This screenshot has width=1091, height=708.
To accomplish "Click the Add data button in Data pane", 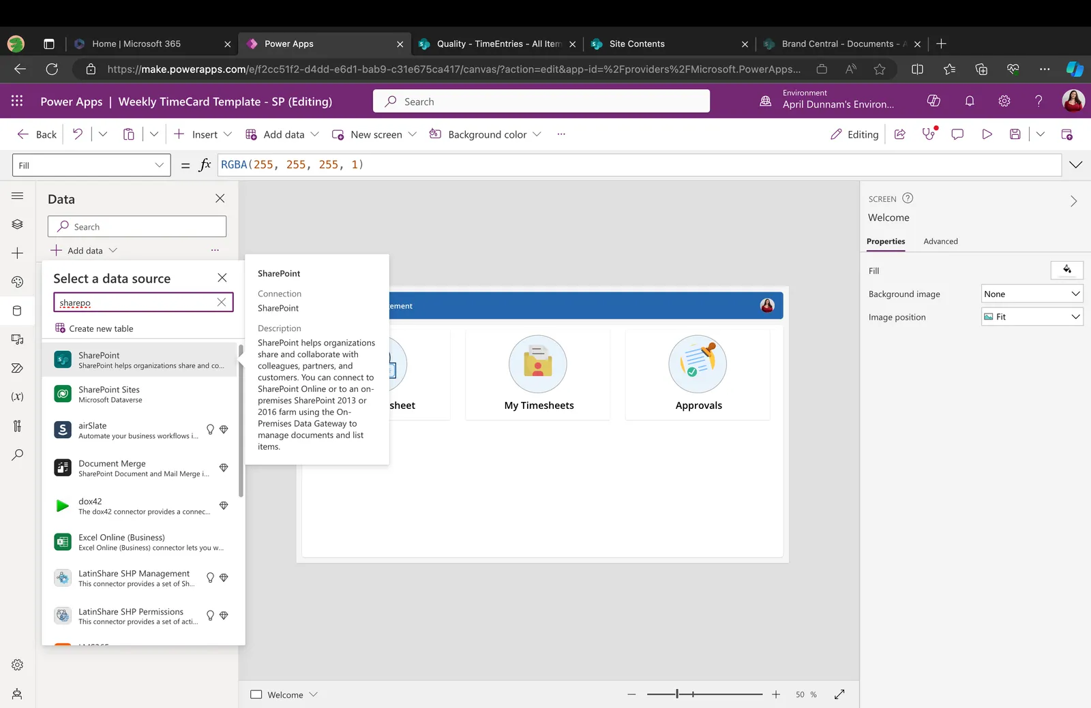I will [84, 250].
